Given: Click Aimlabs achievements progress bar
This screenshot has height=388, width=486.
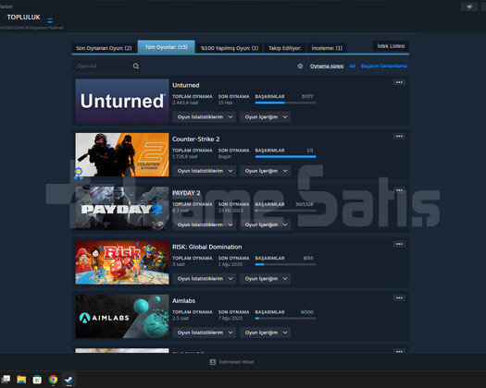Looking at the screenshot, I should [x=285, y=318].
